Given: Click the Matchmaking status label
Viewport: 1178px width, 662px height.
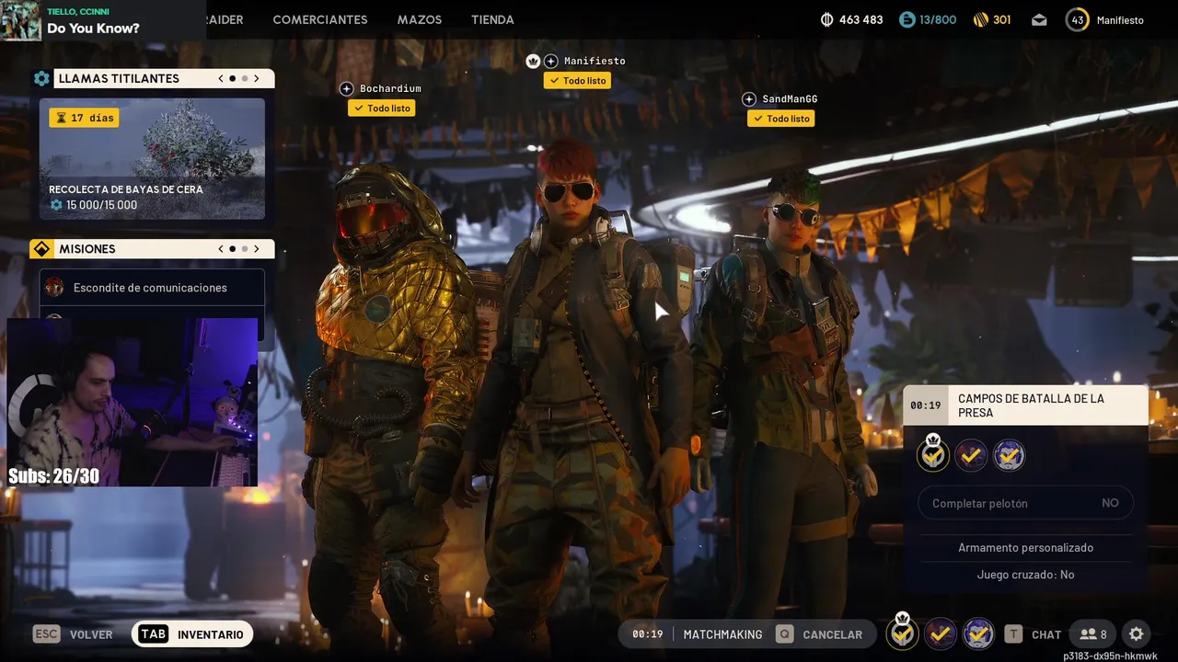Looking at the screenshot, I should click(x=722, y=634).
